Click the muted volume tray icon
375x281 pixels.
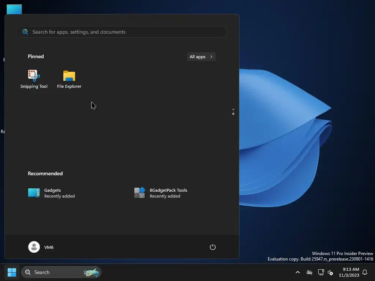pos(330,272)
